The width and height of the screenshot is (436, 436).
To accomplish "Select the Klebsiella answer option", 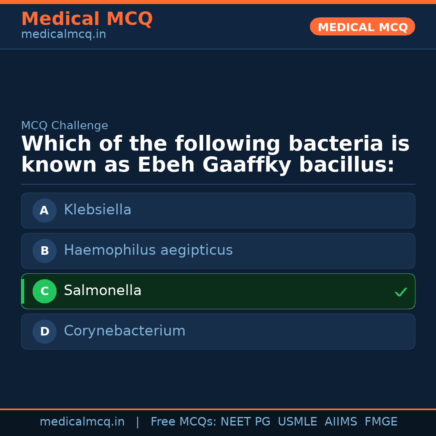I will click(x=218, y=210).
